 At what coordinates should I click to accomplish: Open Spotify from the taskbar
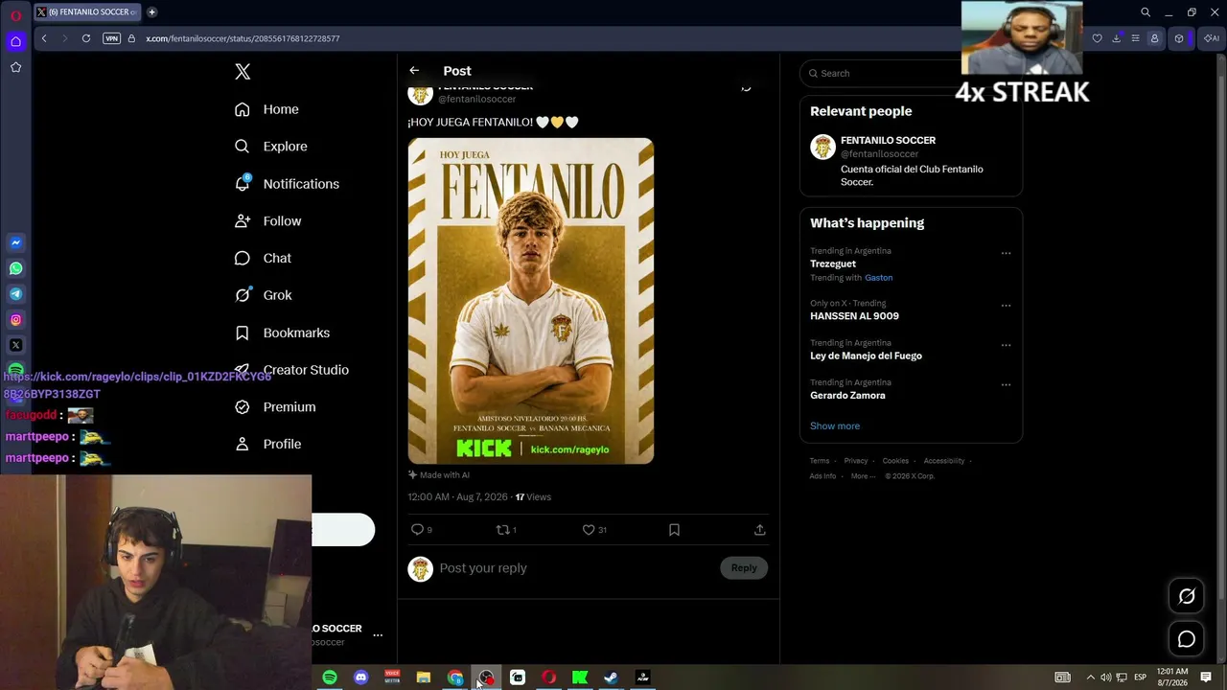click(330, 678)
